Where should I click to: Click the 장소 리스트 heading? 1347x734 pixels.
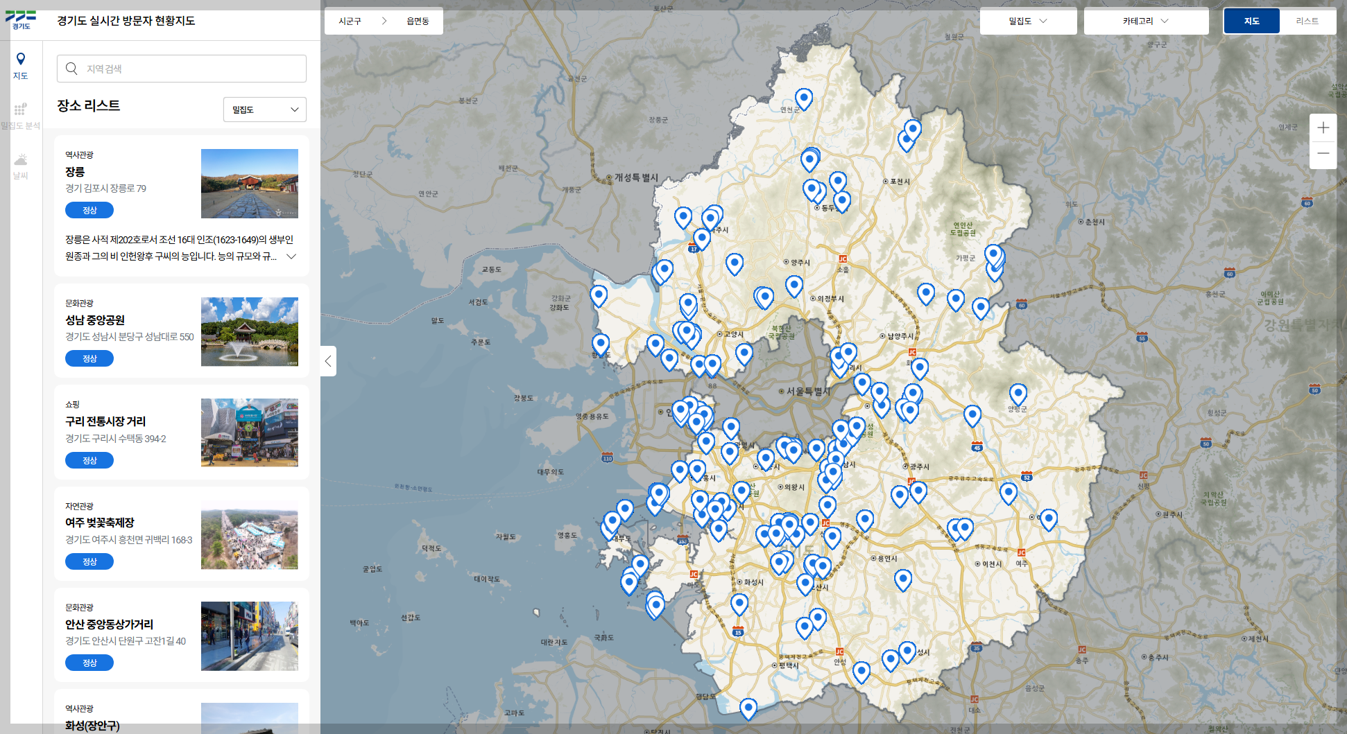pos(88,105)
